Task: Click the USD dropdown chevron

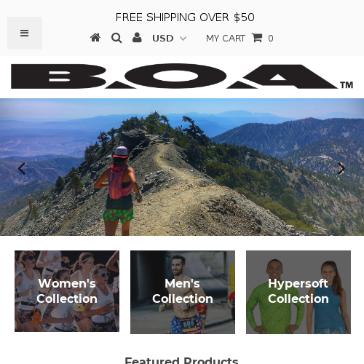Action: 183,39
